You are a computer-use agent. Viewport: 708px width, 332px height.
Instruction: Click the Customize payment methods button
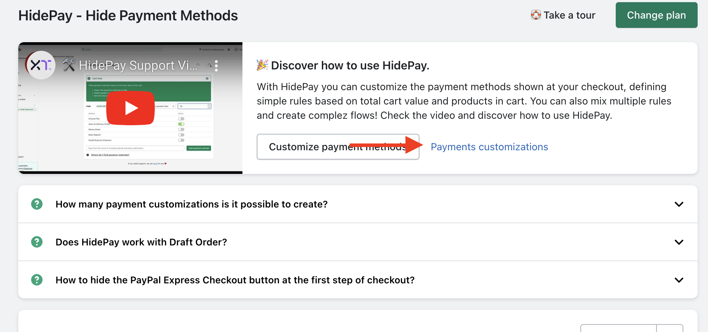pyautogui.click(x=338, y=147)
